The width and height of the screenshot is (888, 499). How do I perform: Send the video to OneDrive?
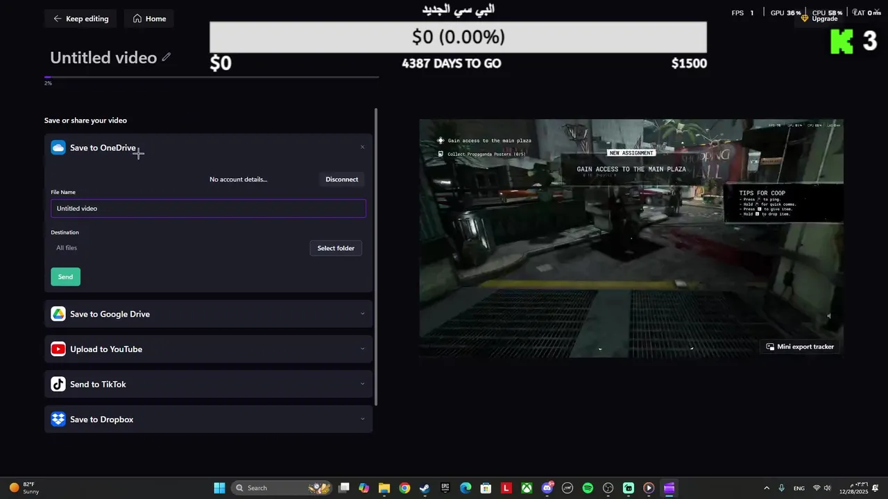[65, 277]
